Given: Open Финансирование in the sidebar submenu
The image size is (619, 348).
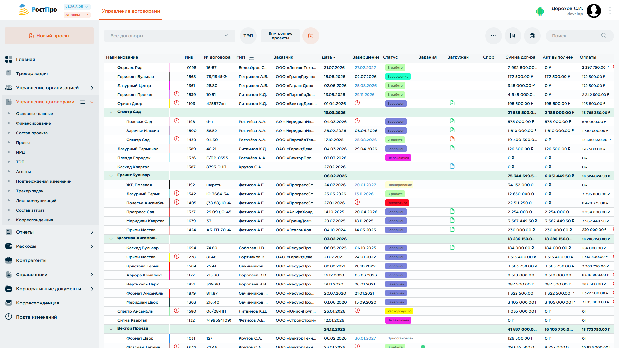Looking at the screenshot, I should [x=34, y=123].
